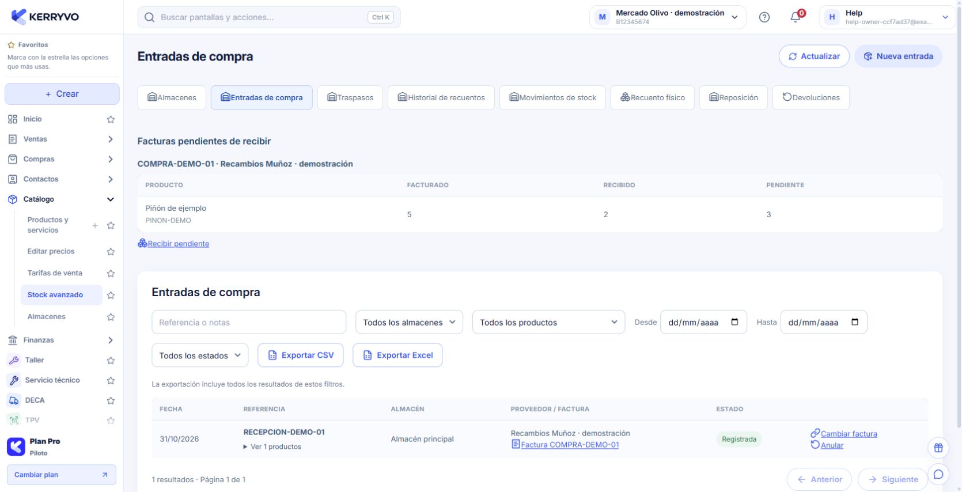Open the gift icon floating button
The image size is (962, 492).
tap(938, 448)
